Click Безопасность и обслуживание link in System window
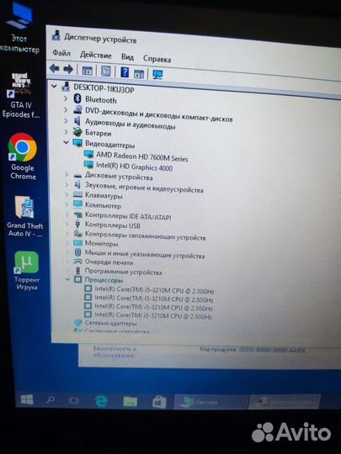Viewport: 341px width, 454px height. click(115, 351)
